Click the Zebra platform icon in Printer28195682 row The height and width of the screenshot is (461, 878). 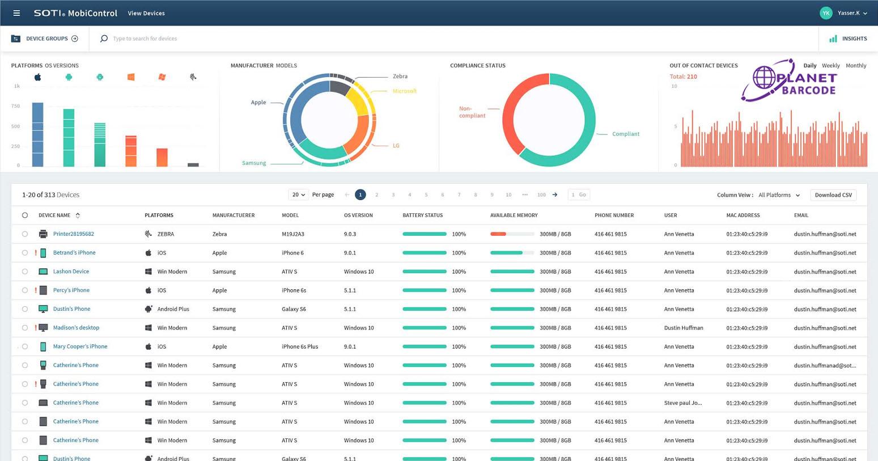149,234
